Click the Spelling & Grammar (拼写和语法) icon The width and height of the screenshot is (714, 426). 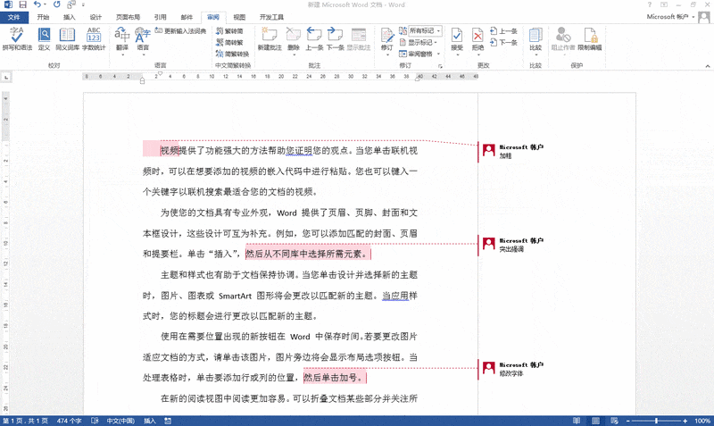point(18,38)
